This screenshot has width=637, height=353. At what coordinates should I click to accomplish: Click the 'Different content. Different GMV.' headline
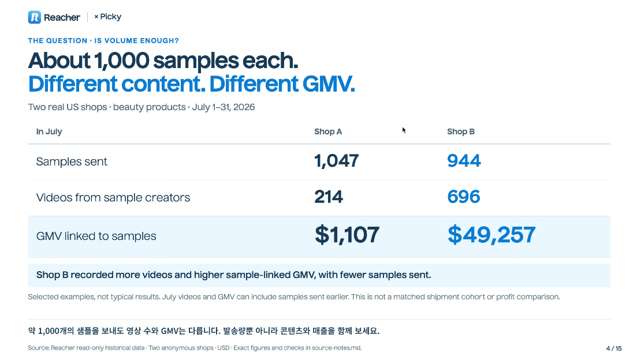(191, 84)
